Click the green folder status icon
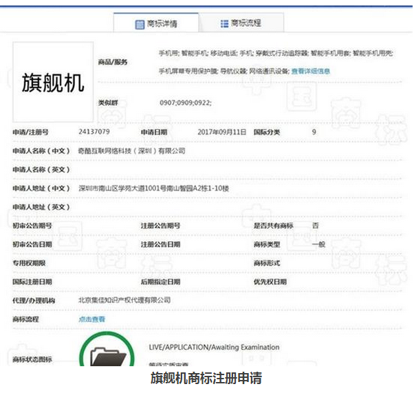 107,350
